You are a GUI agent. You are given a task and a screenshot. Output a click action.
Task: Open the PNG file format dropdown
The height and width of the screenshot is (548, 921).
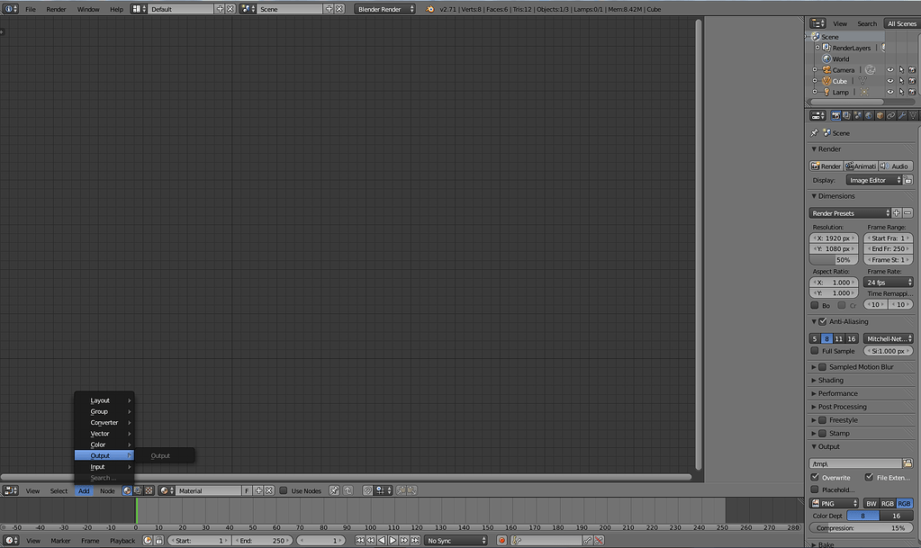834,503
